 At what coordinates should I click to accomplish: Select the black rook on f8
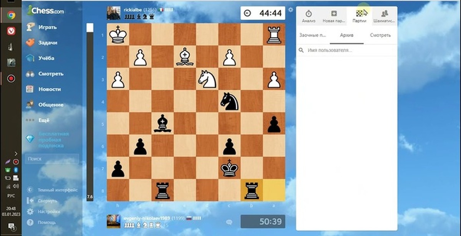(x=163, y=190)
